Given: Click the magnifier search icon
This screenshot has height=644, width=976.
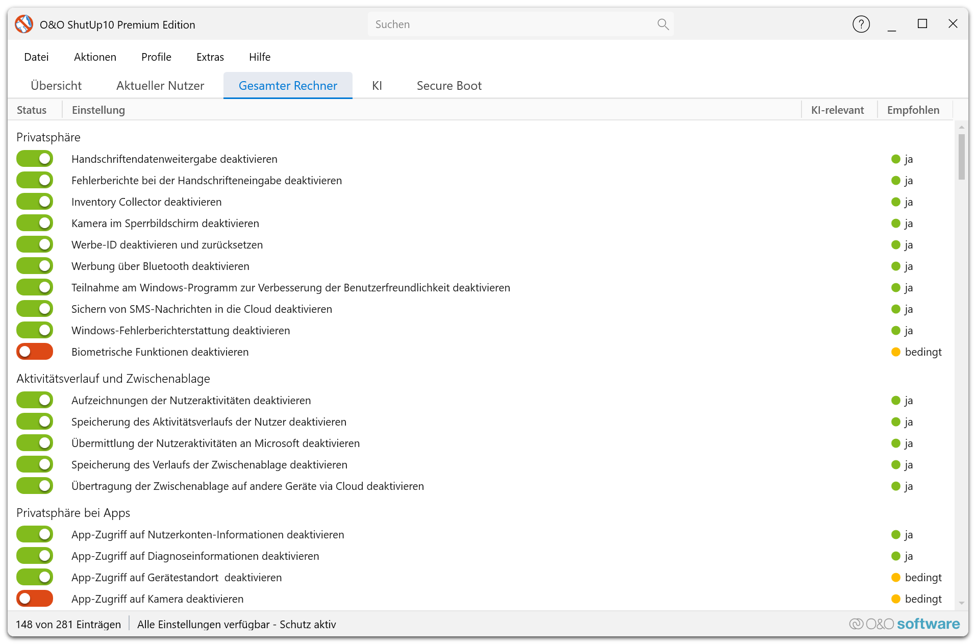Looking at the screenshot, I should pos(663,24).
